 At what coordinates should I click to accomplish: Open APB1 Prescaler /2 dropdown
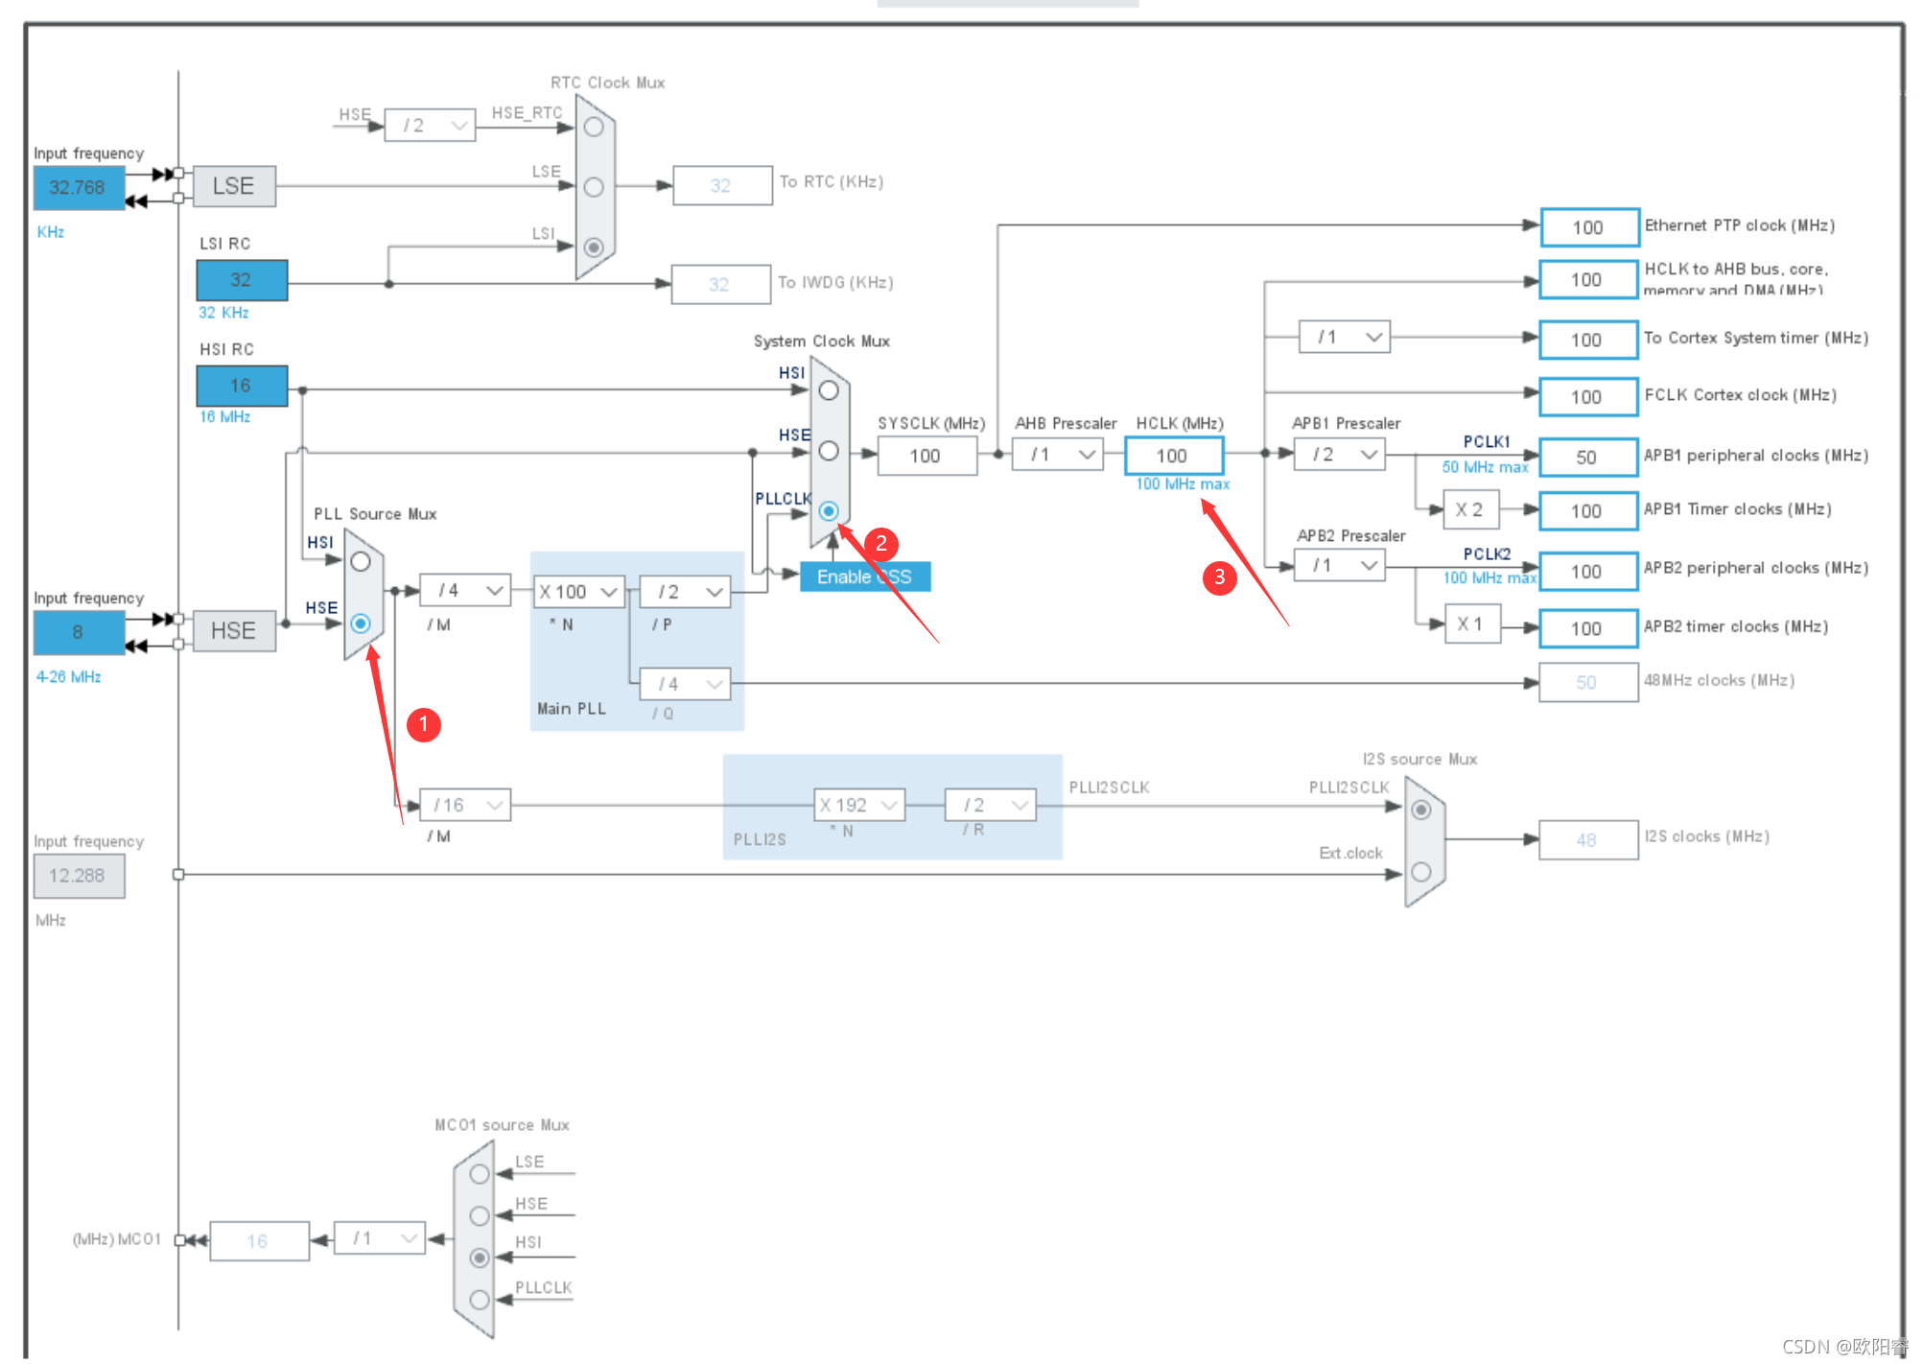[x=1340, y=454]
